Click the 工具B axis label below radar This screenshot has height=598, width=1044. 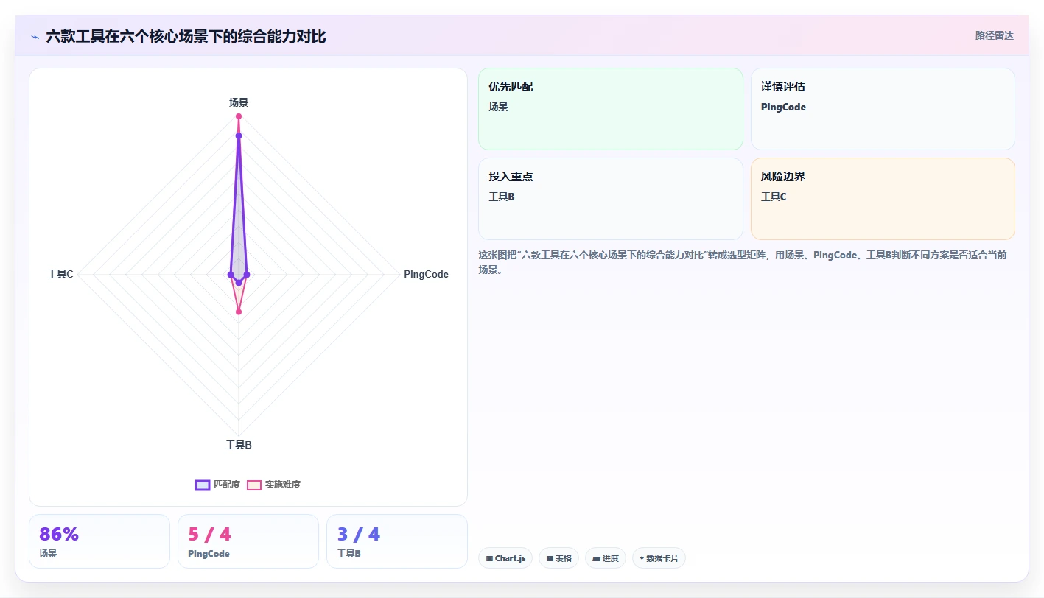[x=239, y=445]
